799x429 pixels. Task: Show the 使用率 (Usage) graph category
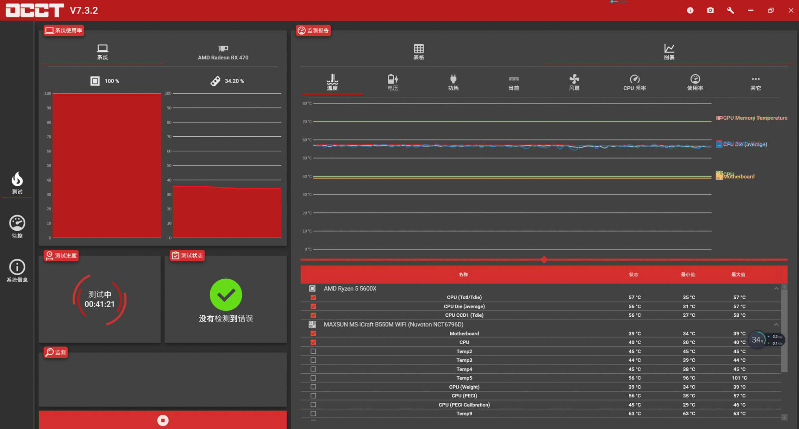[x=695, y=82]
